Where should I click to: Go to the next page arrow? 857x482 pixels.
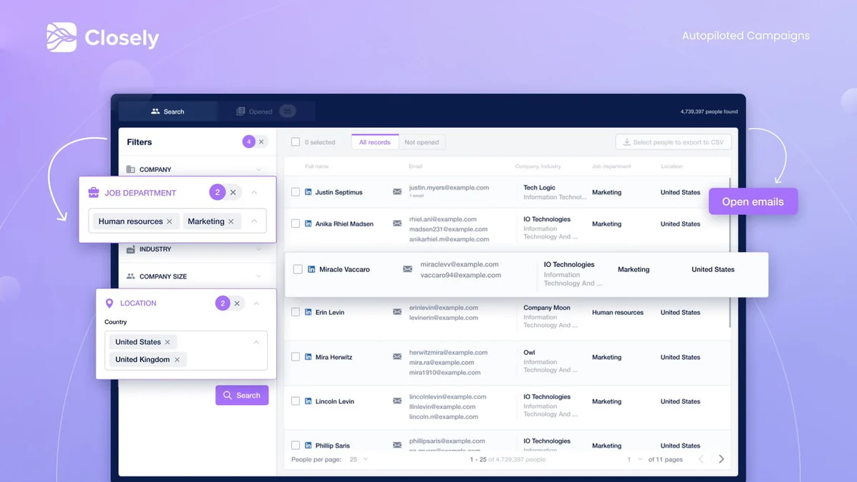[721, 459]
